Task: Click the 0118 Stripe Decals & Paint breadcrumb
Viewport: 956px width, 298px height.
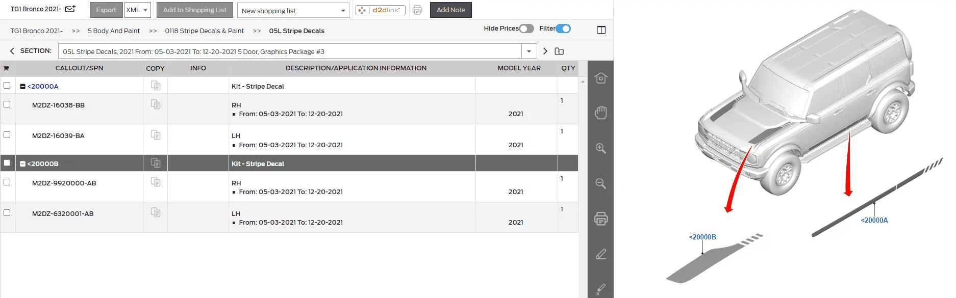Action: [x=205, y=31]
